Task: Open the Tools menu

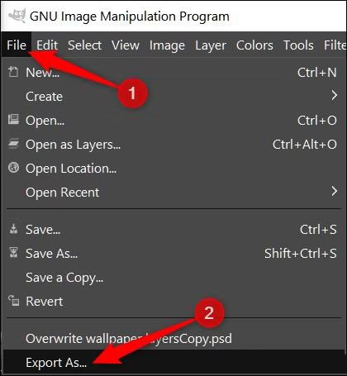Action: (298, 45)
